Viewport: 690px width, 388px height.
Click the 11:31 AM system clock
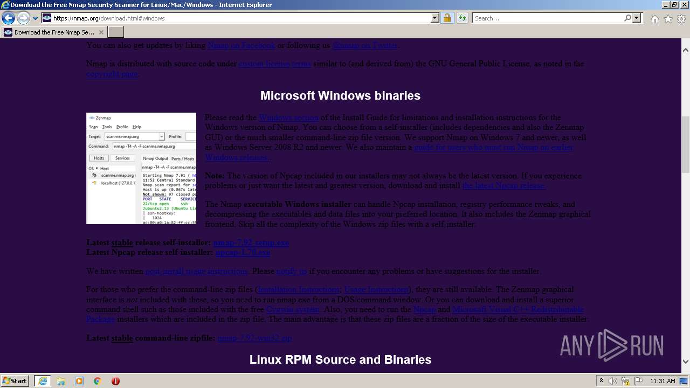pos(663,381)
